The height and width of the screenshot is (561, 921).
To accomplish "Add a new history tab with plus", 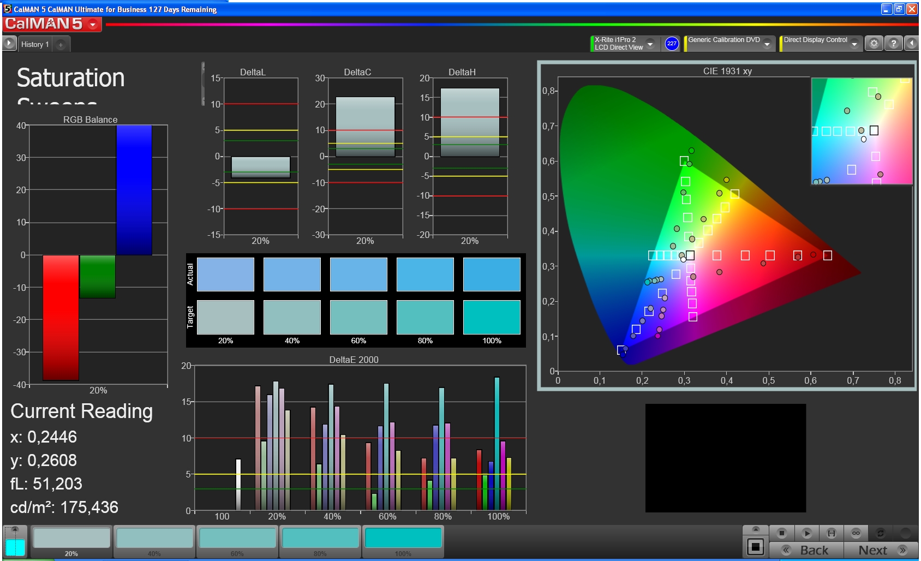I will [x=61, y=45].
